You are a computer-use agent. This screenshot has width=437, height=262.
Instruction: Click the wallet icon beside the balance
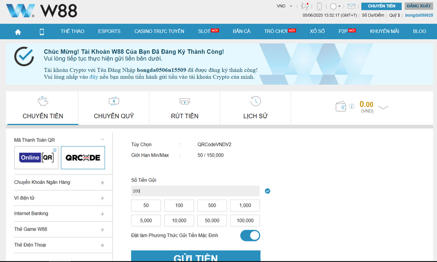point(341,106)
